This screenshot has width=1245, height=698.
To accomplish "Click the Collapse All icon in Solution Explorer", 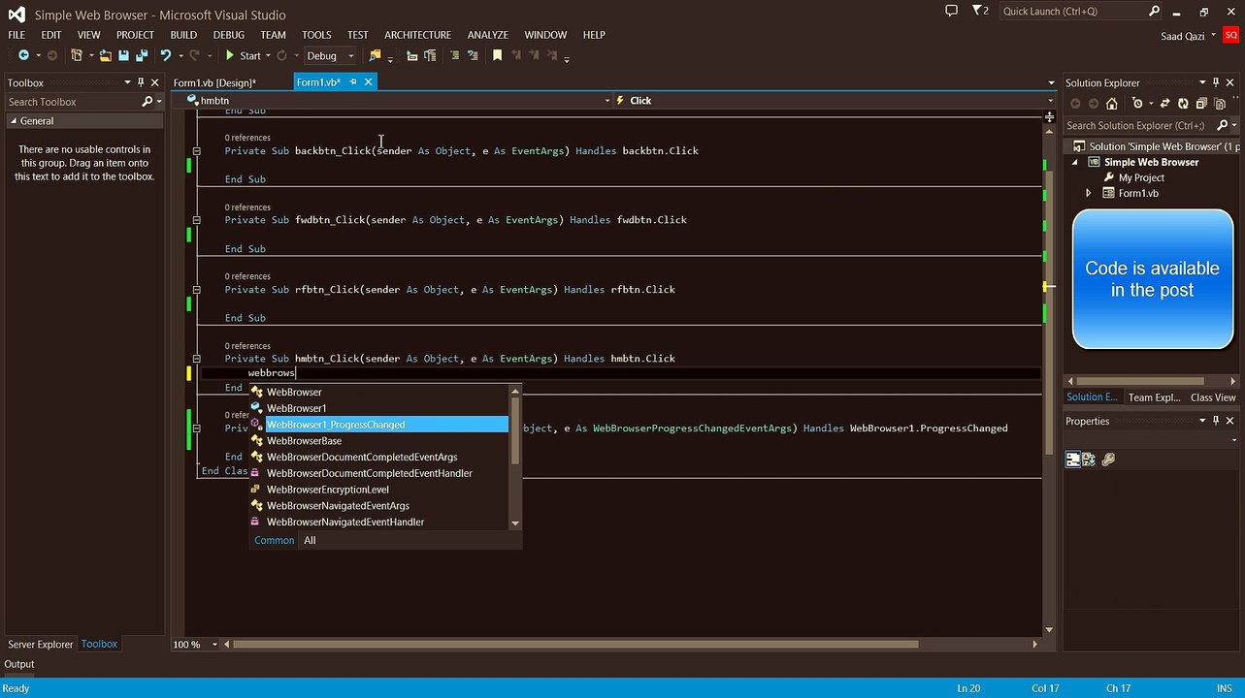I will [x=1201, y=104].
